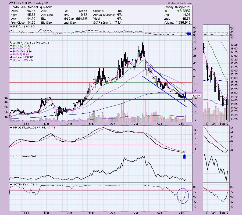Click the magenta EMA(5) legend line swatch
The image size is (242, 215).
(x=11, y=55)
